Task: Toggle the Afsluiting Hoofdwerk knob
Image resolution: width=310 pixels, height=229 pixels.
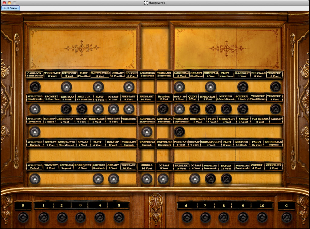Action: tap(35, 109)
